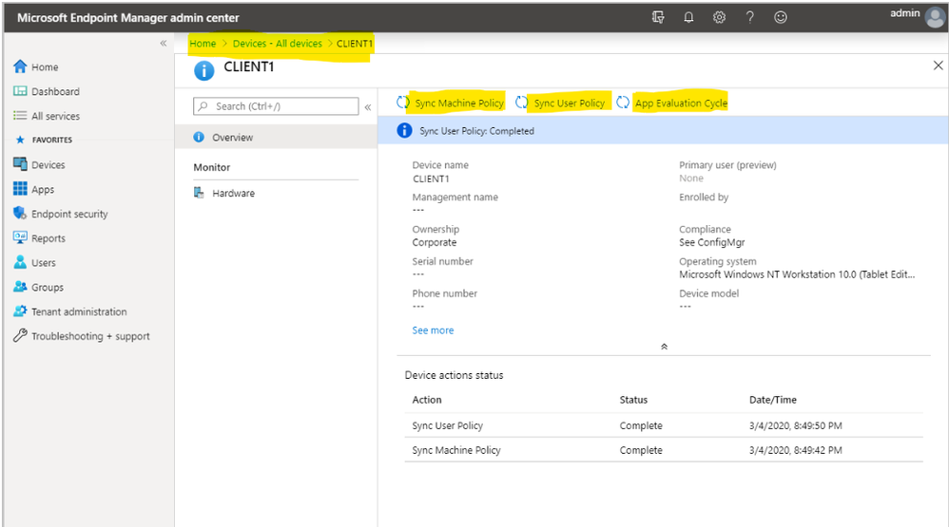This screenshot has height=527, width=949.
Task: Open the settings gear icon
Action: pyautogui.click(x=720, y=17)
